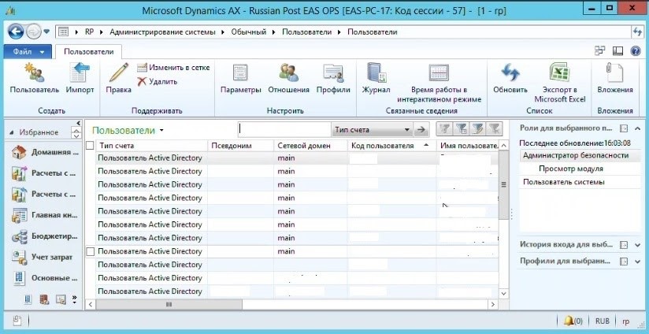The width and height of the screenshot is (649, 334).
Task: Open the Главная кн... module
Action: (44, 215)
